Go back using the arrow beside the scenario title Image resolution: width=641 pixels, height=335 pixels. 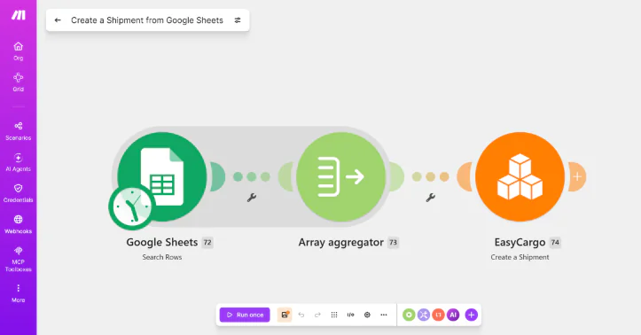coord(58,20)
